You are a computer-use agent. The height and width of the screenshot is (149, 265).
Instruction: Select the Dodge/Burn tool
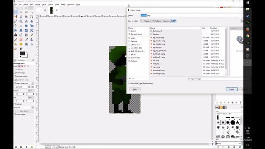(21, 49)
